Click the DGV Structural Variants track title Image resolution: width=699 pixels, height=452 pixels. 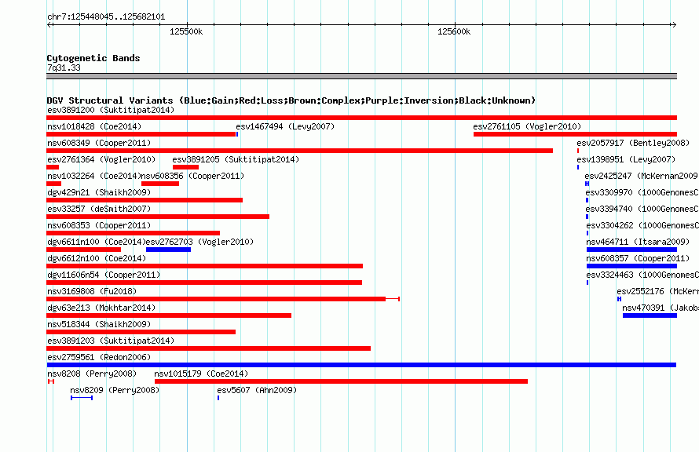pyautogui.click(x=291, y=100)
